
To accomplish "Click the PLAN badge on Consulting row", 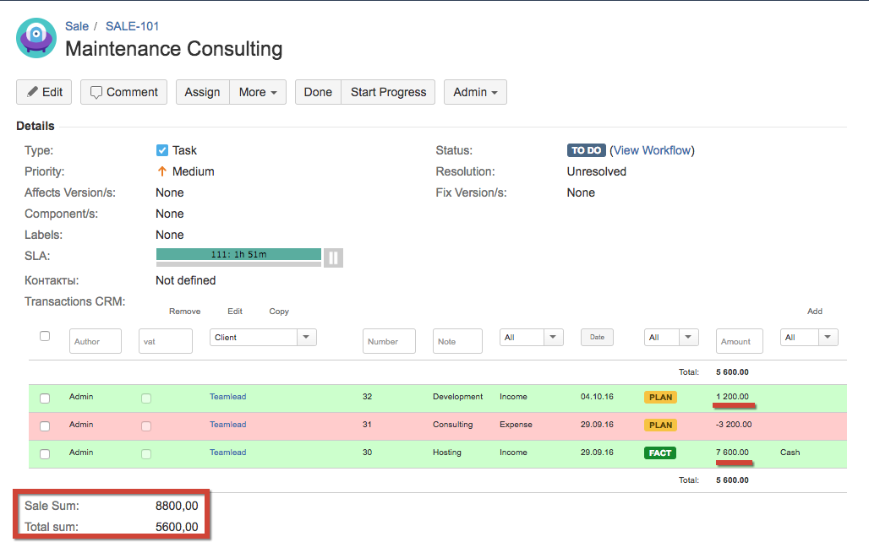I will 660,425.
